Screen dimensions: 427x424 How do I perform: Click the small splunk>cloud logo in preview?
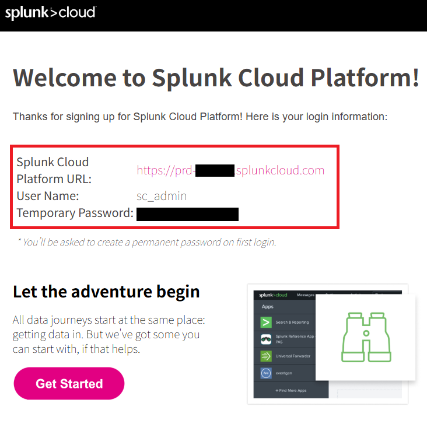[274, 295]
